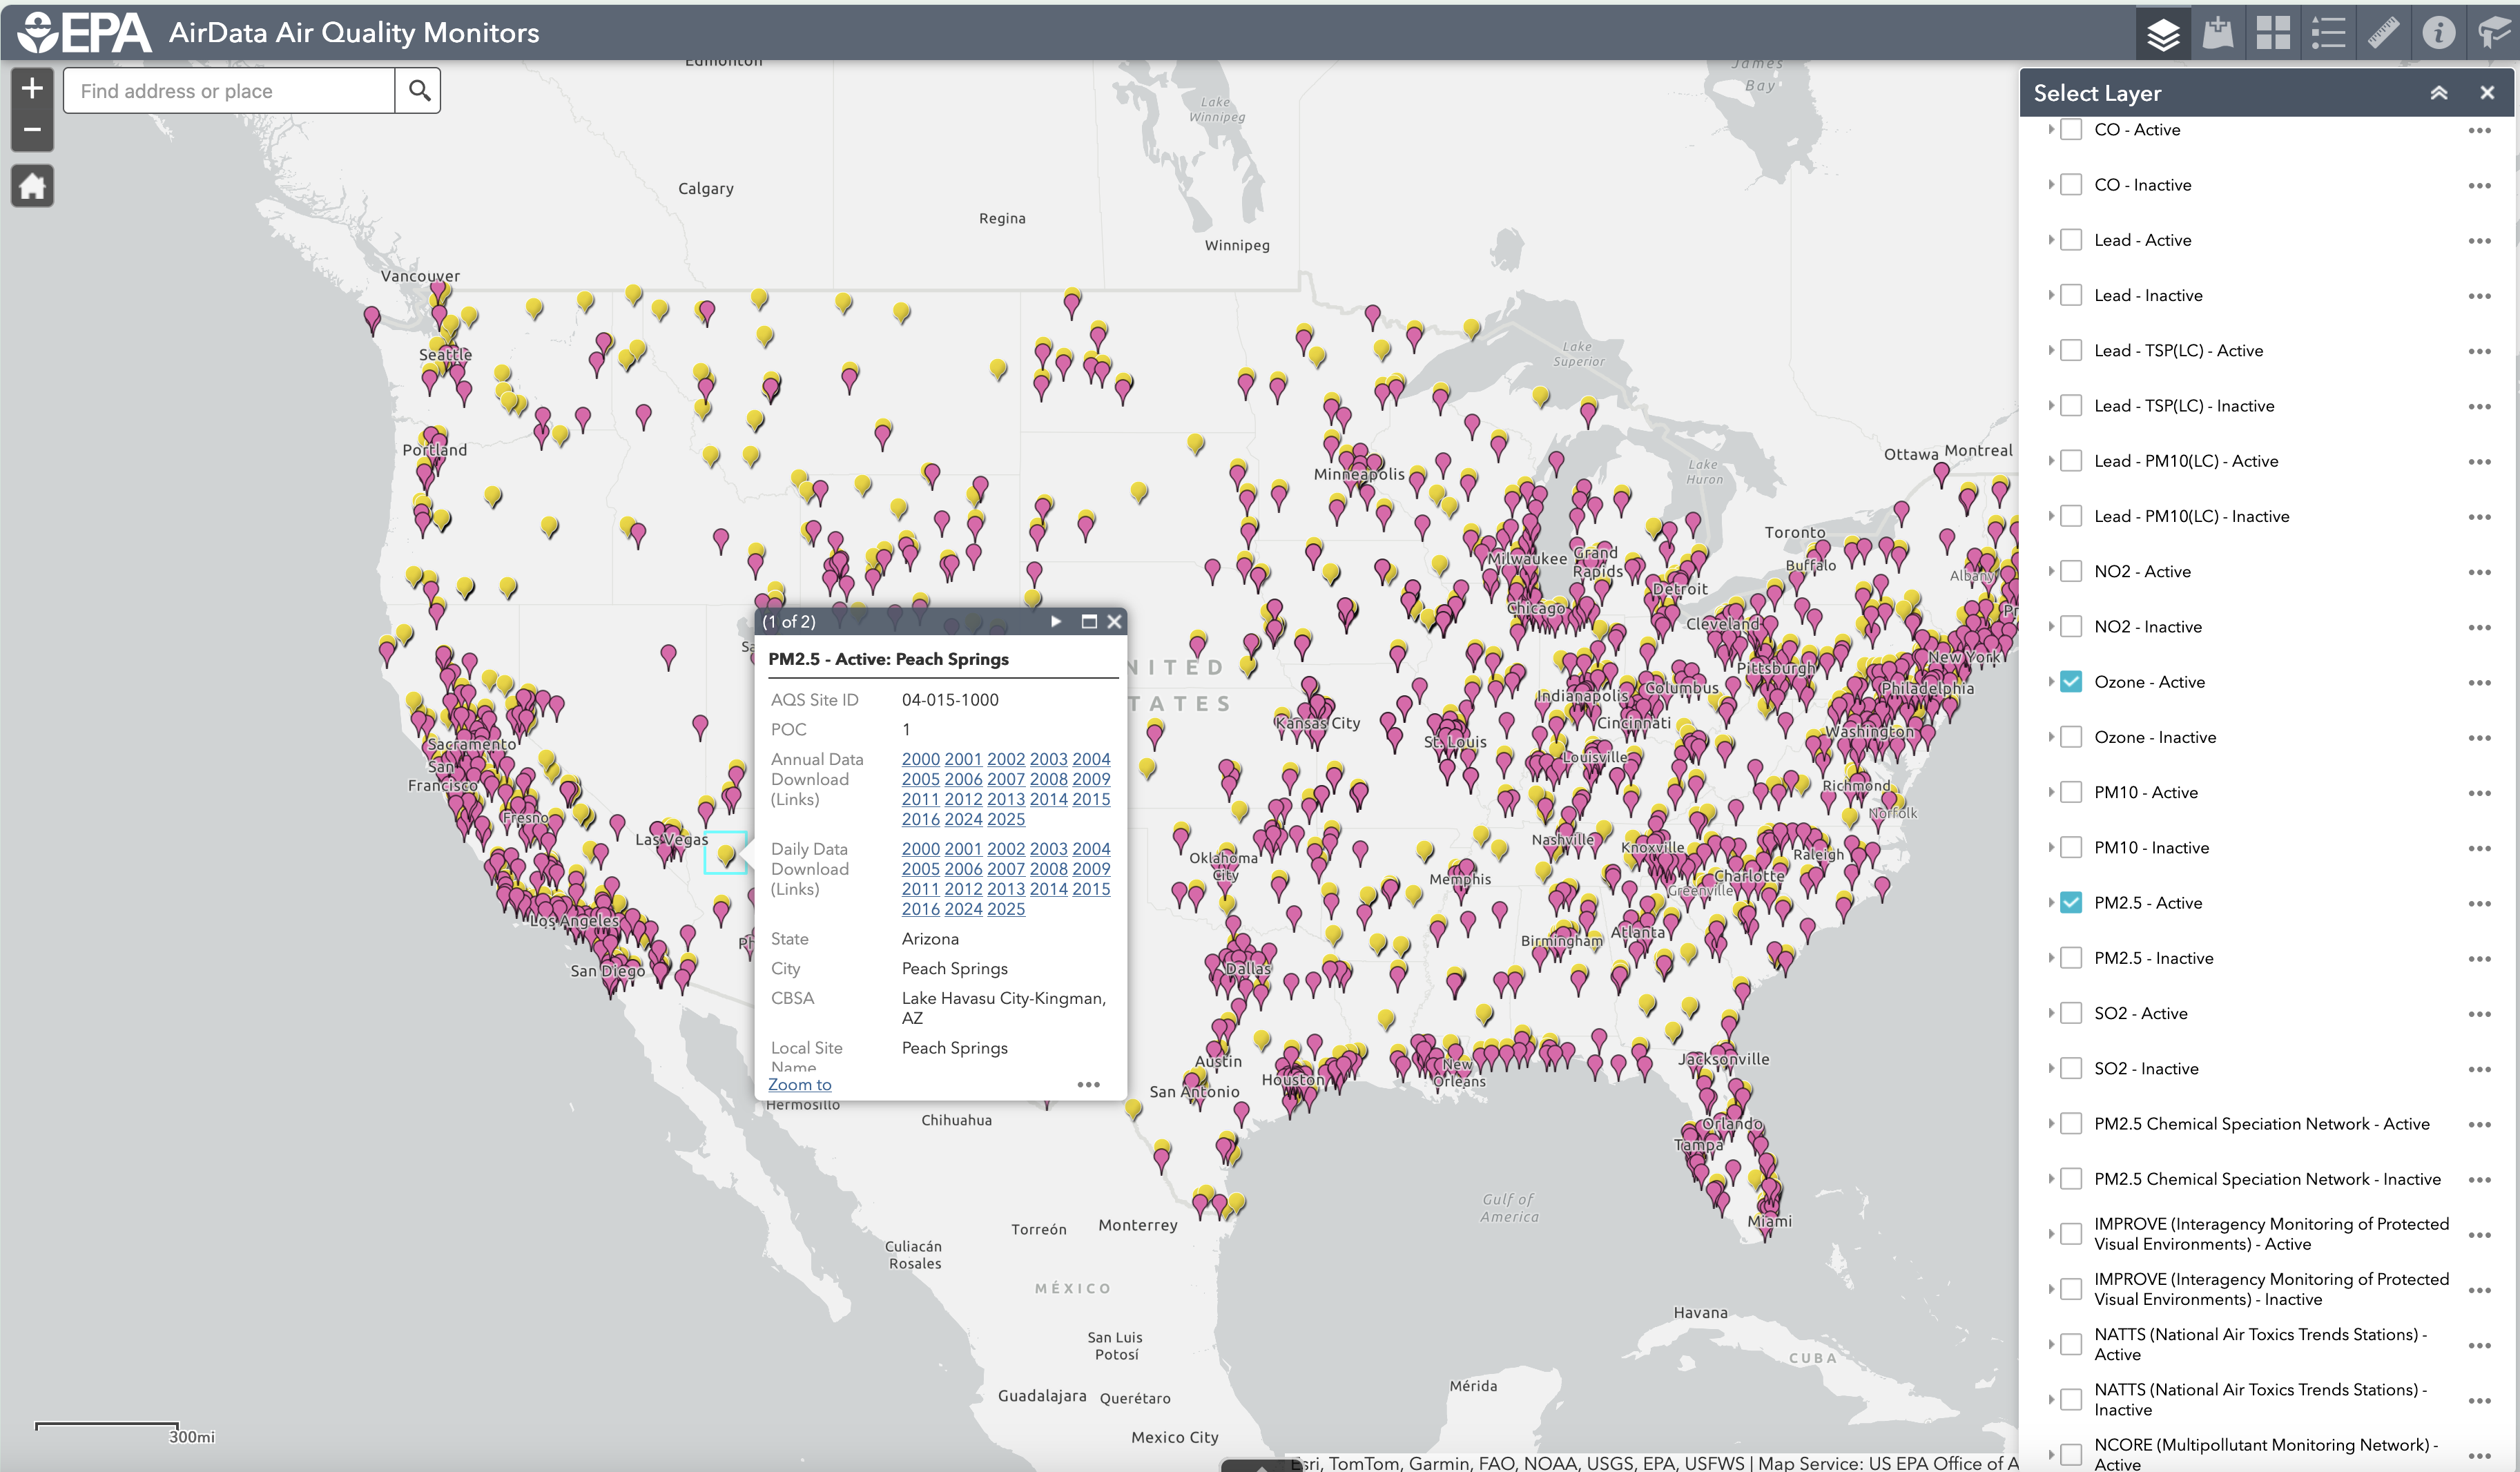Enable the PM2.5 - Inactive layer
The height and width of the screenshot is (1472, 2520).
2072,958
